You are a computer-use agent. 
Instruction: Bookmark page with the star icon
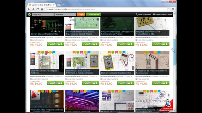(168, 9)
